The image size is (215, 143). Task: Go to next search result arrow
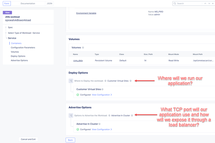point(209,3)
